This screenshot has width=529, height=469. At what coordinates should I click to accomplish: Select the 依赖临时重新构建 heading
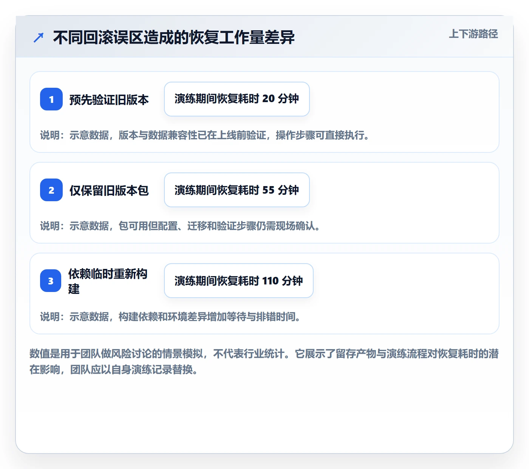pos(108,281)
